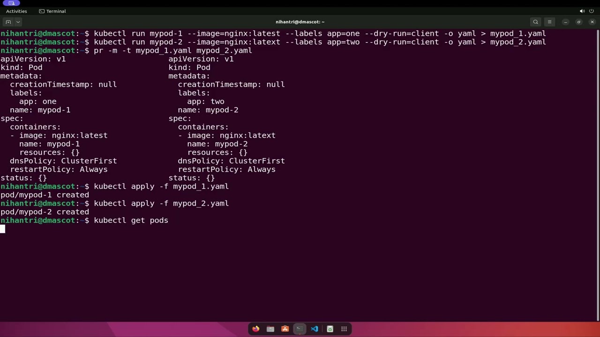Open a new terminal tab
Image resolution: width=600 pixels, height=337 pixels.
(x=8, y=22)
